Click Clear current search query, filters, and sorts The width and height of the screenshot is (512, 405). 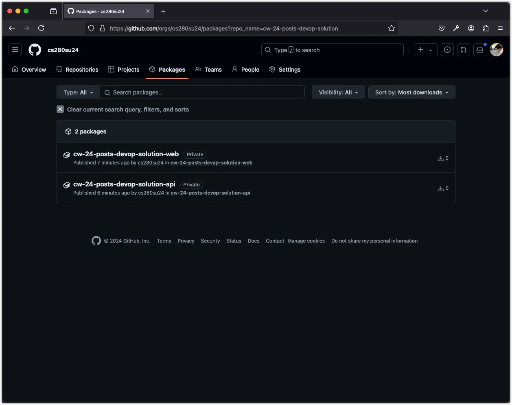pyautogui.click(x=128, y=109)
